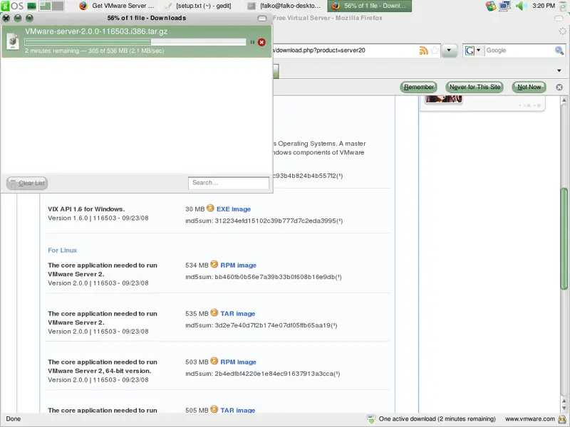
Task: Click the Clear List button
Action: 27,183
